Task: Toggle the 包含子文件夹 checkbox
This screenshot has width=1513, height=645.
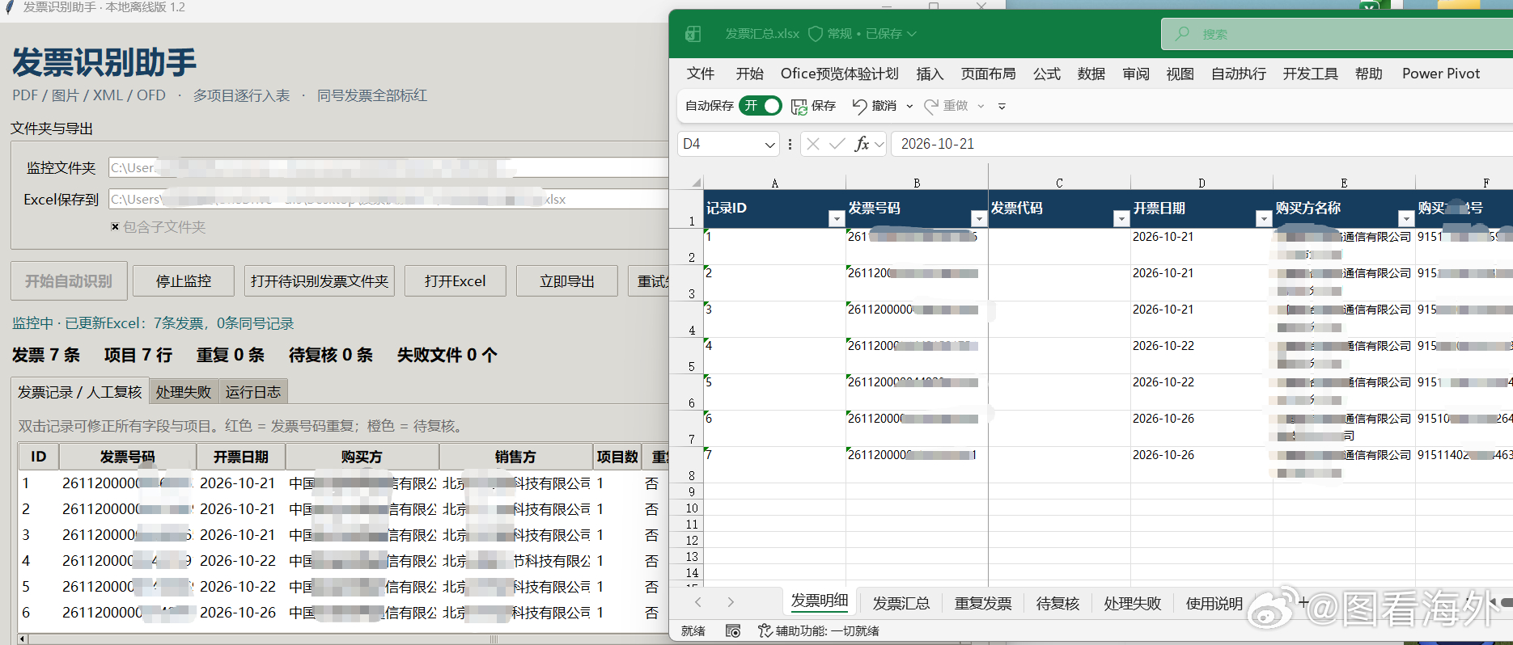Action: pos(115,227)
